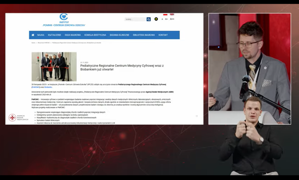Select Badania Kliniczne in the navigation bar
Viewport: 299px width, 180px height.
point(119,35)
